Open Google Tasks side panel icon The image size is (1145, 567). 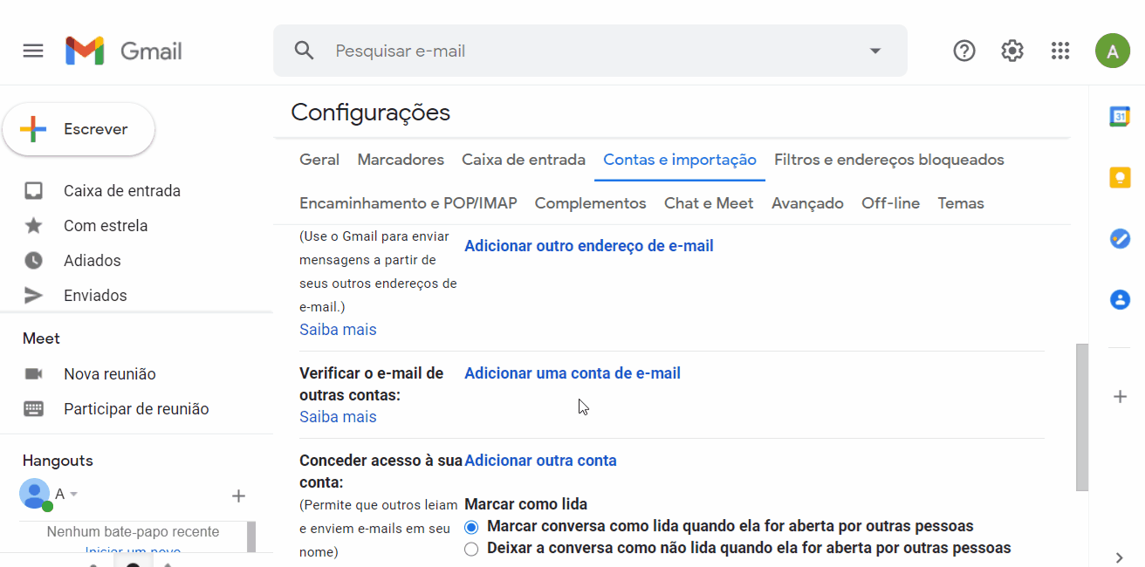(1120, 238)
